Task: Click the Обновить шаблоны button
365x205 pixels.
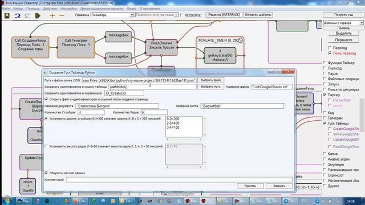Action: 258,15
